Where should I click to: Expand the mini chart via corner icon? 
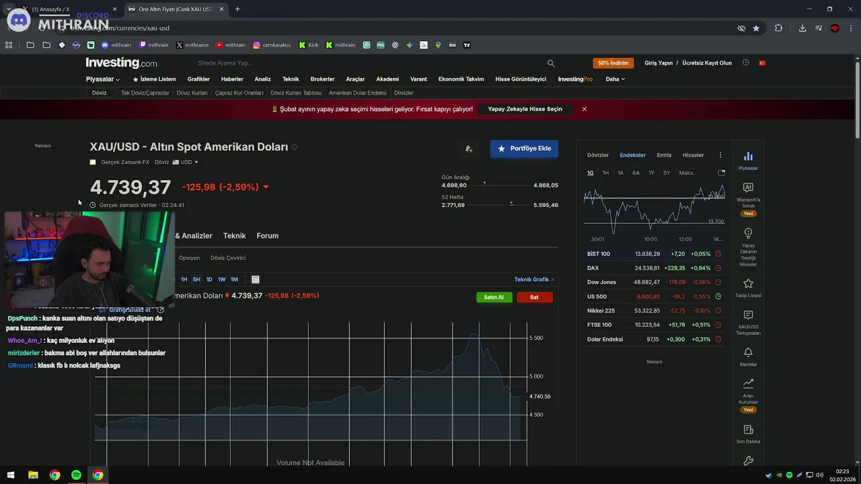[x=721, y=173]
